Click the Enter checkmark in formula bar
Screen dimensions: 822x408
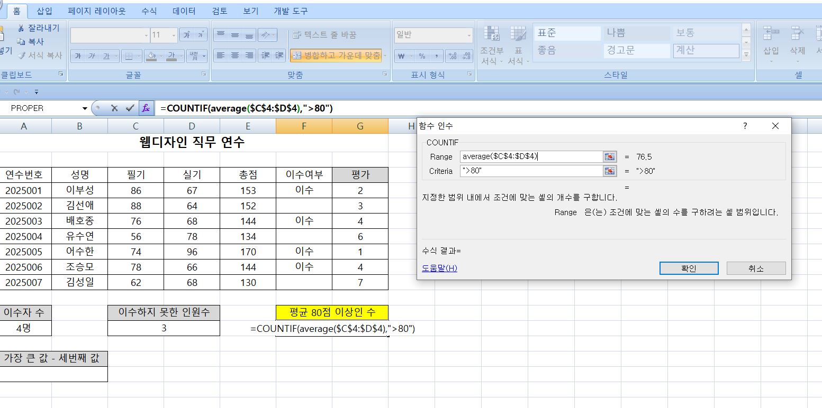tap(130, 108)
